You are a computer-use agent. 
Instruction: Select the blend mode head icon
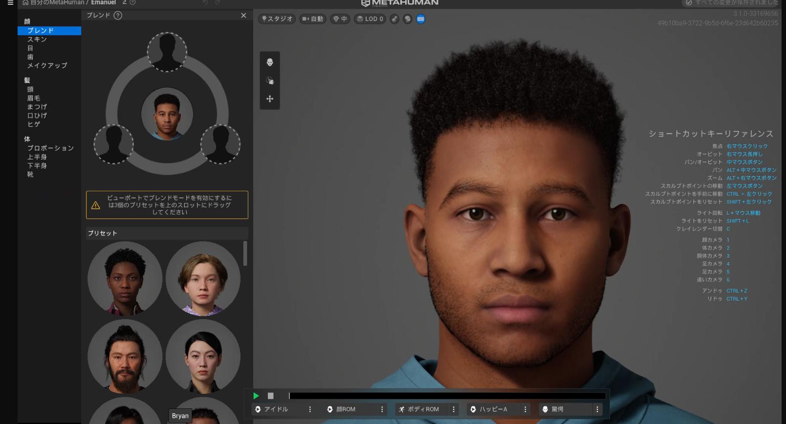click(270, 62)
